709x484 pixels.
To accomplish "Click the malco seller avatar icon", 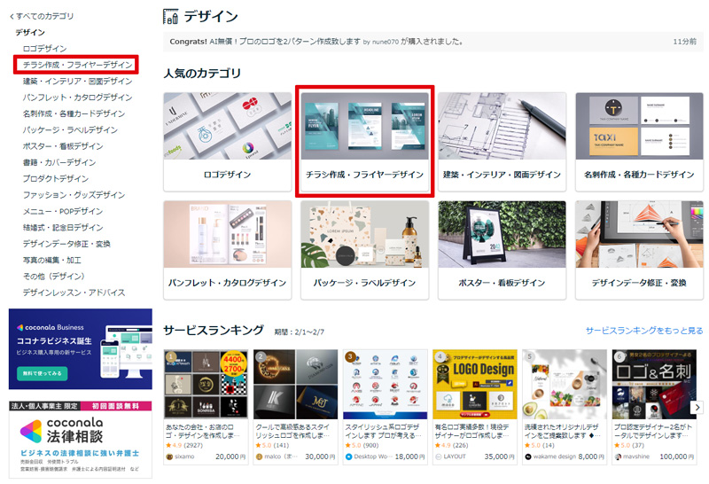I will (x=260, y=457).
